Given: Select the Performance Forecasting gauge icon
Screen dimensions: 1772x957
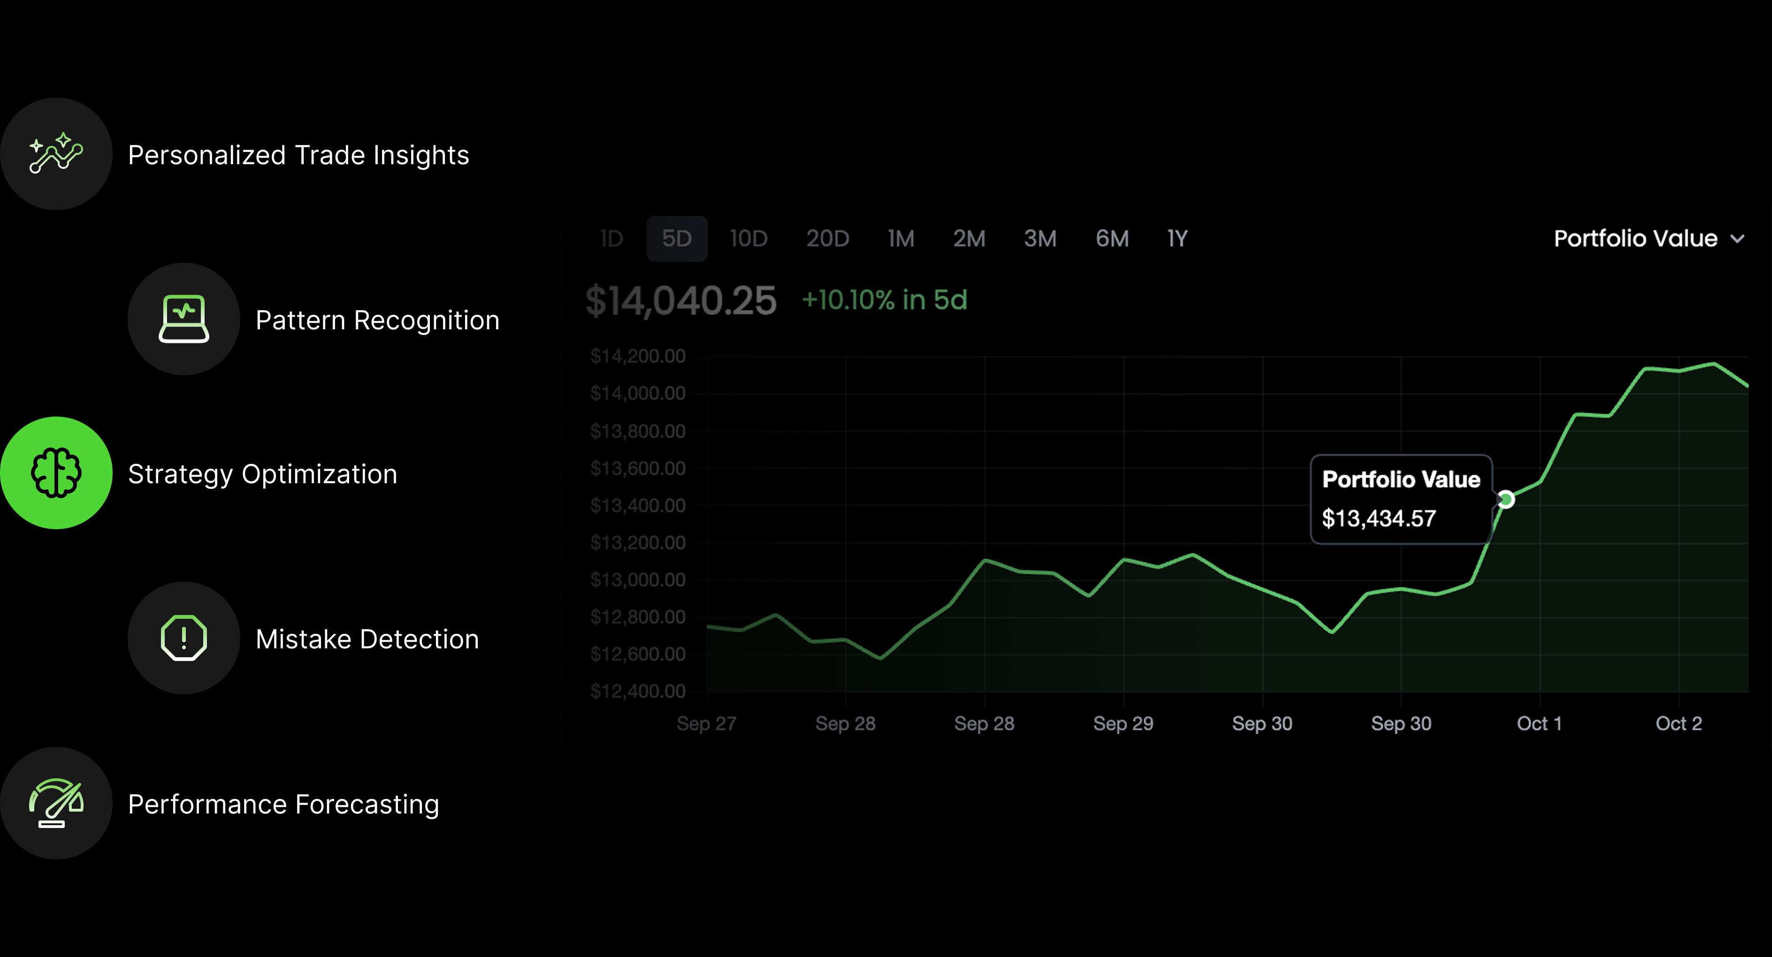Looking at the screenshot, I should pos(57,804).
